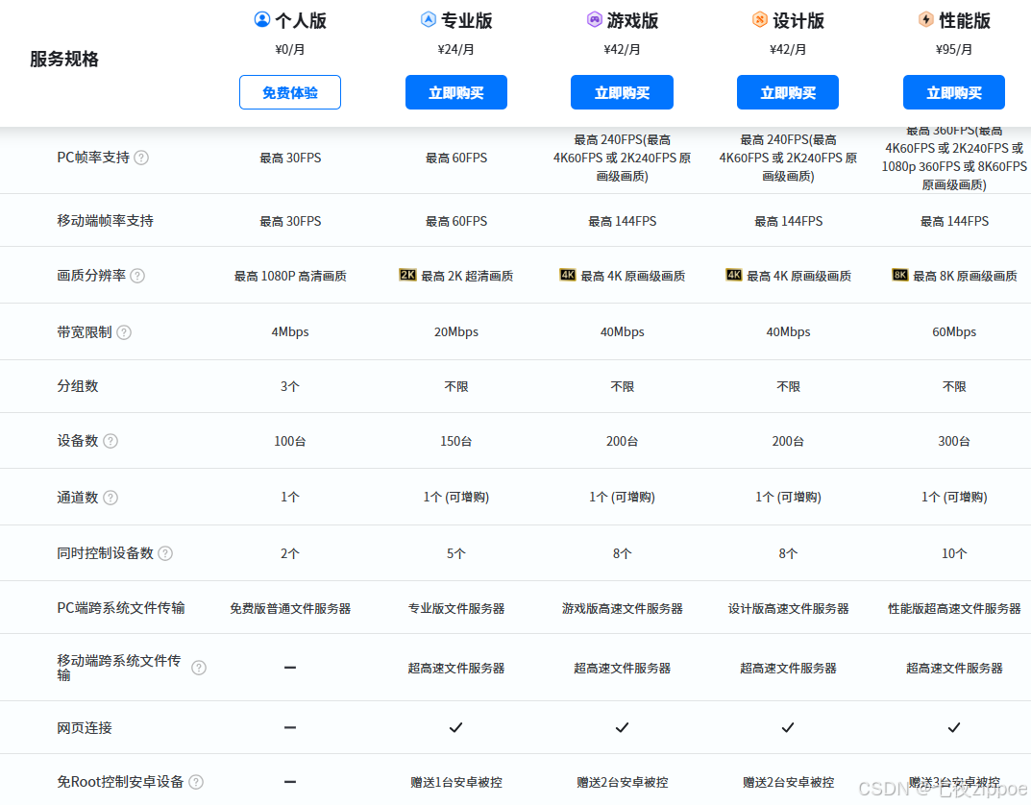Screen dimensions: 1031x805
Task: Open help icon next to 带宽限制
Action: click(124, 332)
